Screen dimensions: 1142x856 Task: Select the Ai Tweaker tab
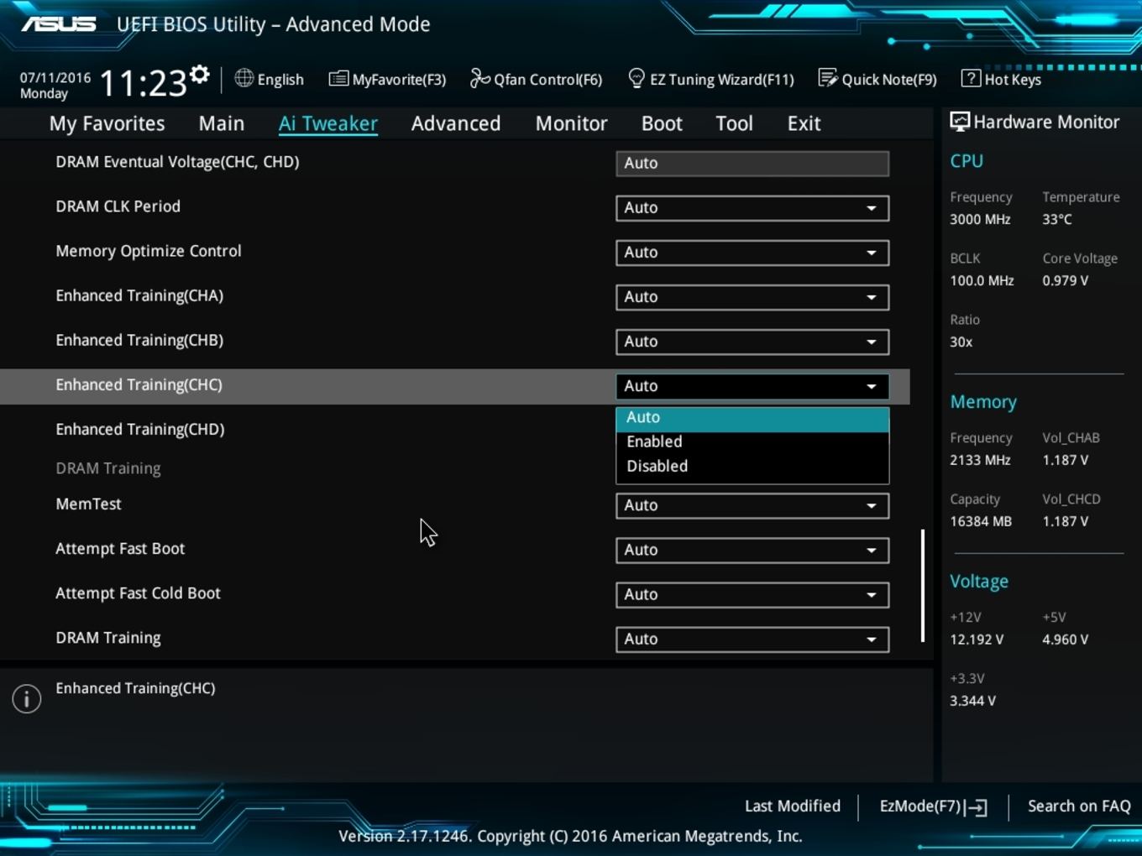coord(328,123)
